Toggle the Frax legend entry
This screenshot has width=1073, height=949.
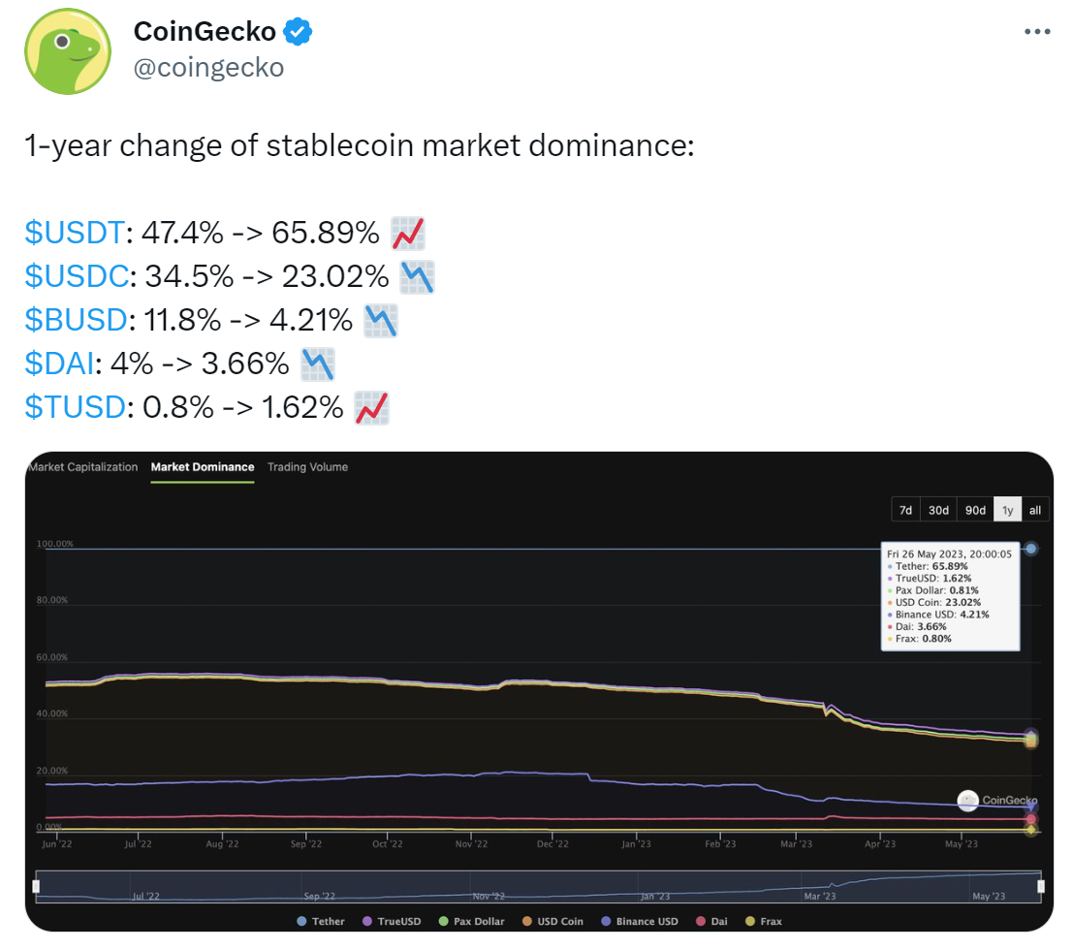763,921
